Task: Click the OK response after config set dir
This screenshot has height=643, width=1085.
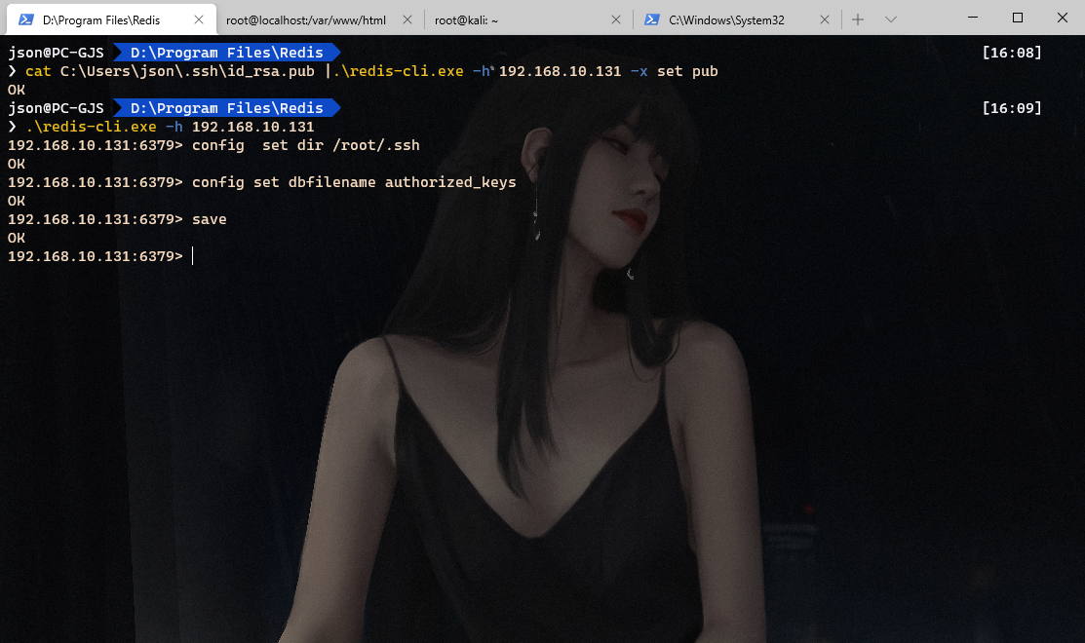Action: pos(17,164)
